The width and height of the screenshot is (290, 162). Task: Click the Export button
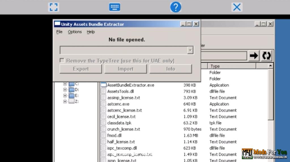[81, 69]
